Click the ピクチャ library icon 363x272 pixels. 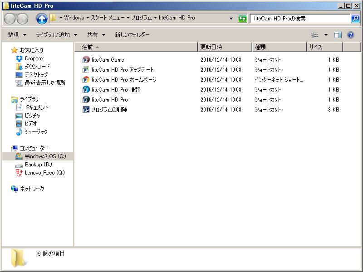pos(19,116)
